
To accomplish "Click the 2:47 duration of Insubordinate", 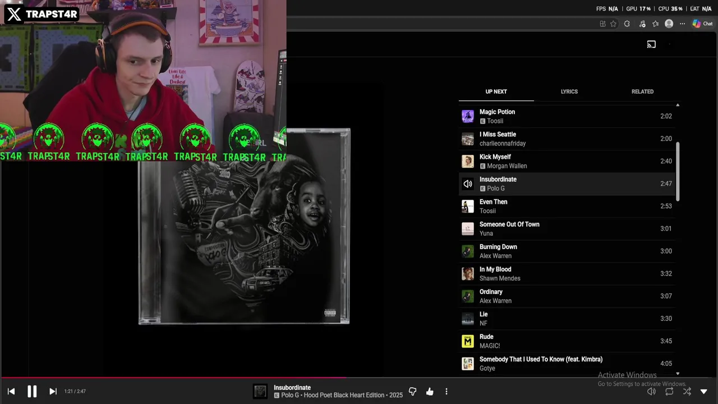I will (x=666, y=183).
